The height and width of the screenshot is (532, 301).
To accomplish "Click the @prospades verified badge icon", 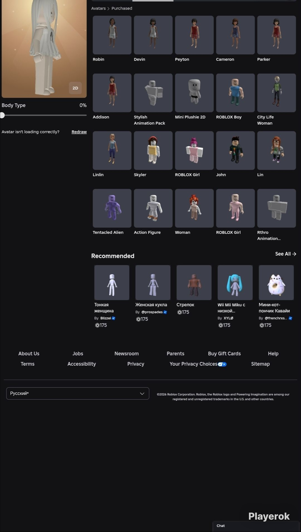I will 165,312.
